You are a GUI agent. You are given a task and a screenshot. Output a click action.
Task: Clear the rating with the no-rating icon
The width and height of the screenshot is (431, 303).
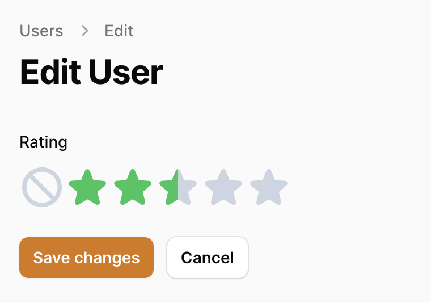tap(42, 187)
